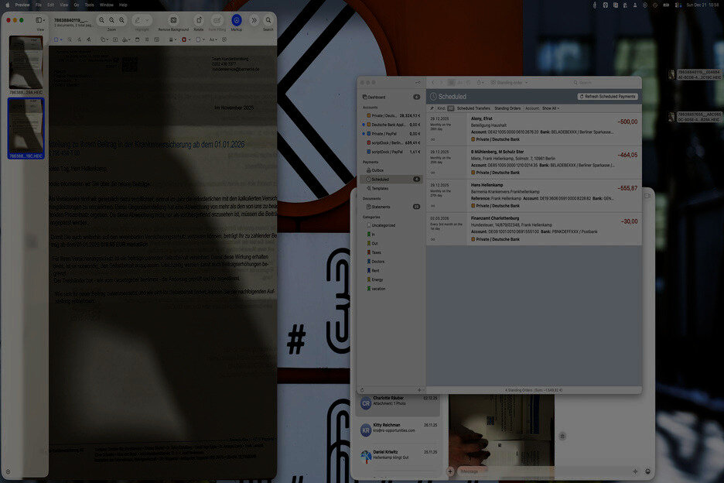Click the Markup toolbar button in Preview
Viewport: 724px width, 483px height.
tap(237, 19)
